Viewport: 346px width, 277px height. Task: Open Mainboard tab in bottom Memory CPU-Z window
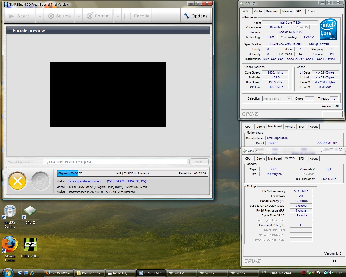(275, 159)
